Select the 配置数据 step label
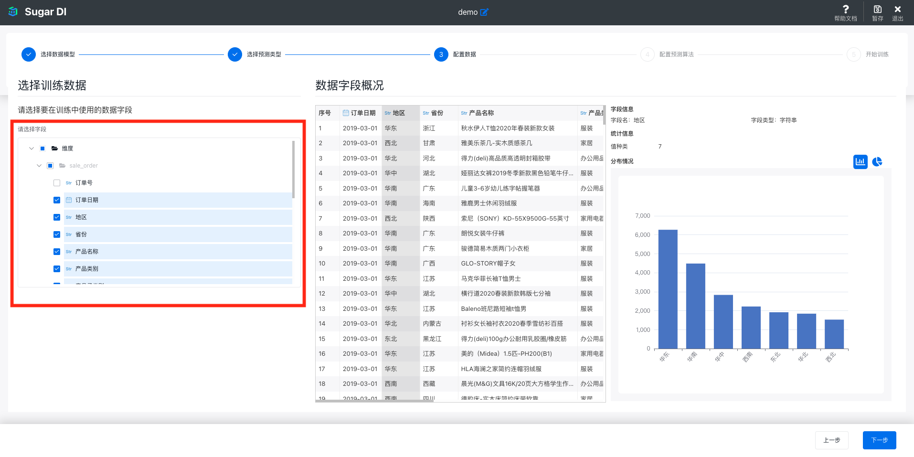 click(x=465, y=54)
